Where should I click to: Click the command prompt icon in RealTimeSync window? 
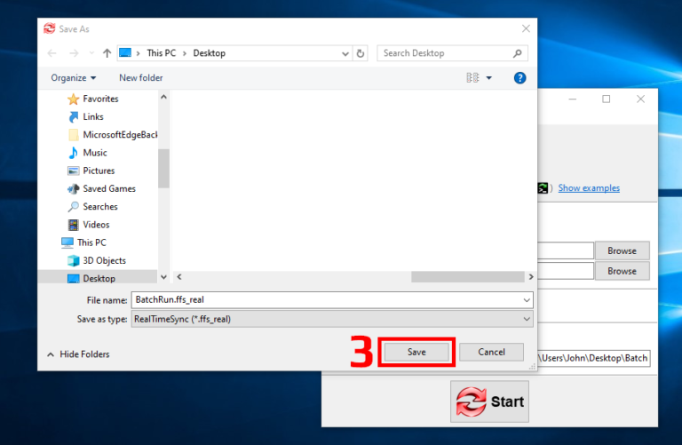pyautogui.click(x=543, y=188)
